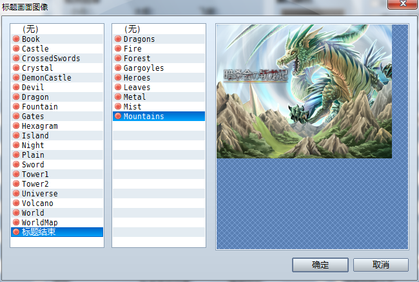Screen dimensions: 419x282
Task: Select the Tower2 entry
Action: [x=57, y=184]
